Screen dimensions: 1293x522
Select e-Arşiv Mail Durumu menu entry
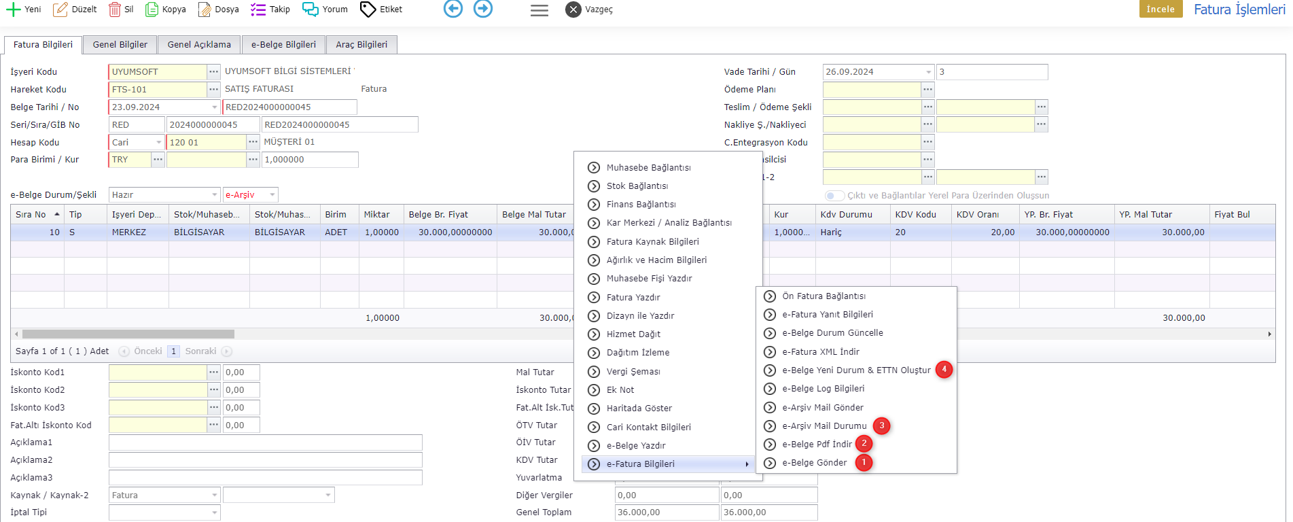[824, 426]
